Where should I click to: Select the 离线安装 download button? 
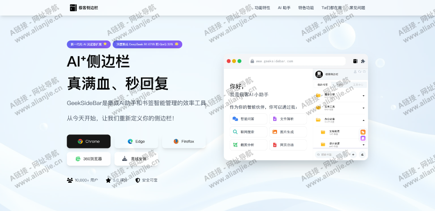tap(136, 159)
